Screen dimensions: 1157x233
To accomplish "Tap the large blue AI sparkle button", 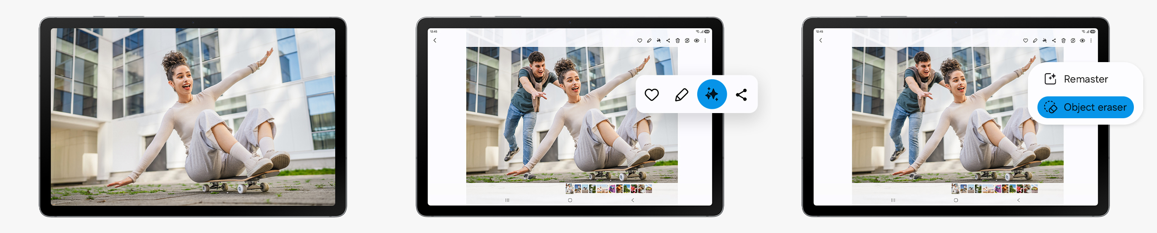I will click(x=711, y=94).
